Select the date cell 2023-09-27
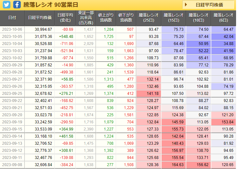 12,79
